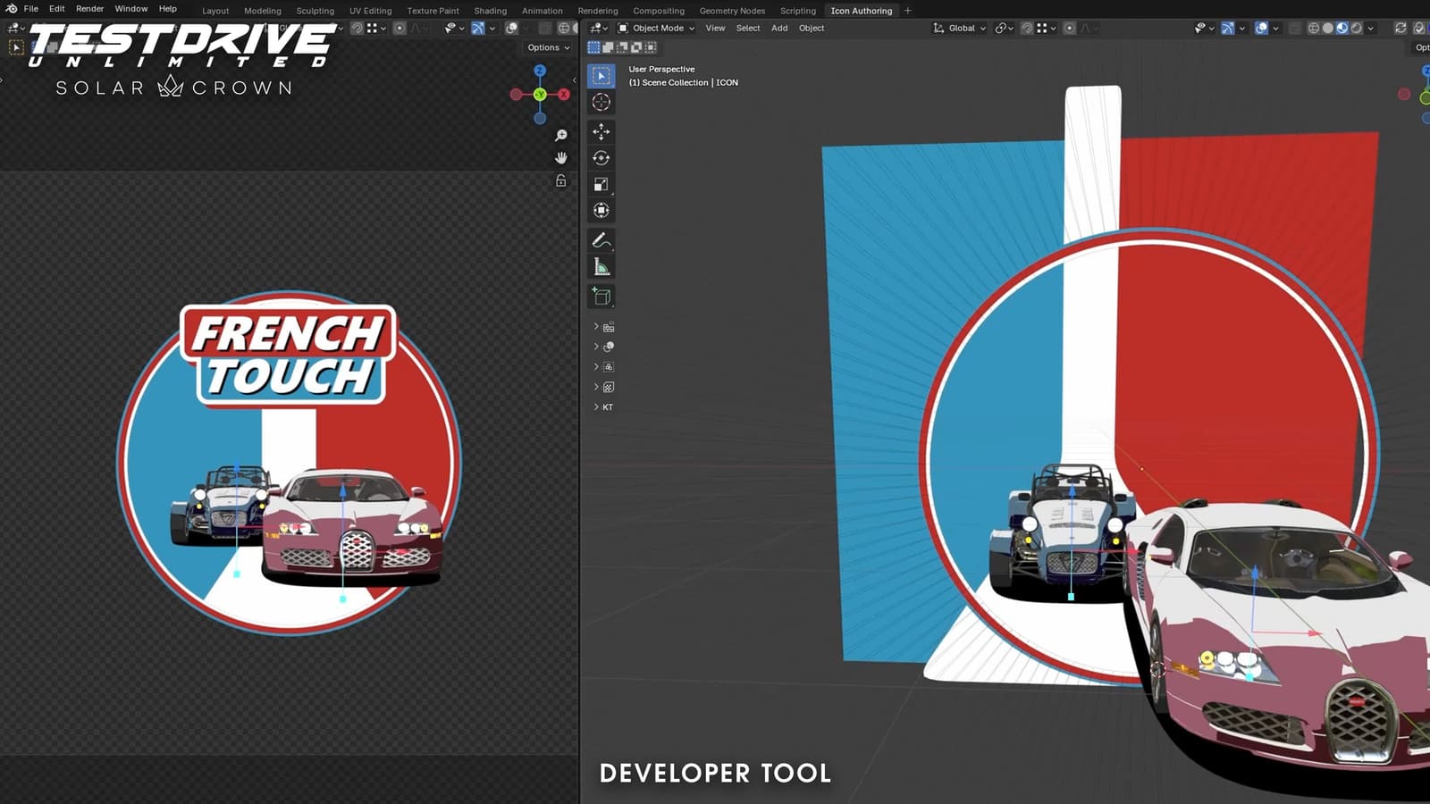Open the View menu in right viewport
This screenshot has height=804, width=1430.
tap(715, 28)
